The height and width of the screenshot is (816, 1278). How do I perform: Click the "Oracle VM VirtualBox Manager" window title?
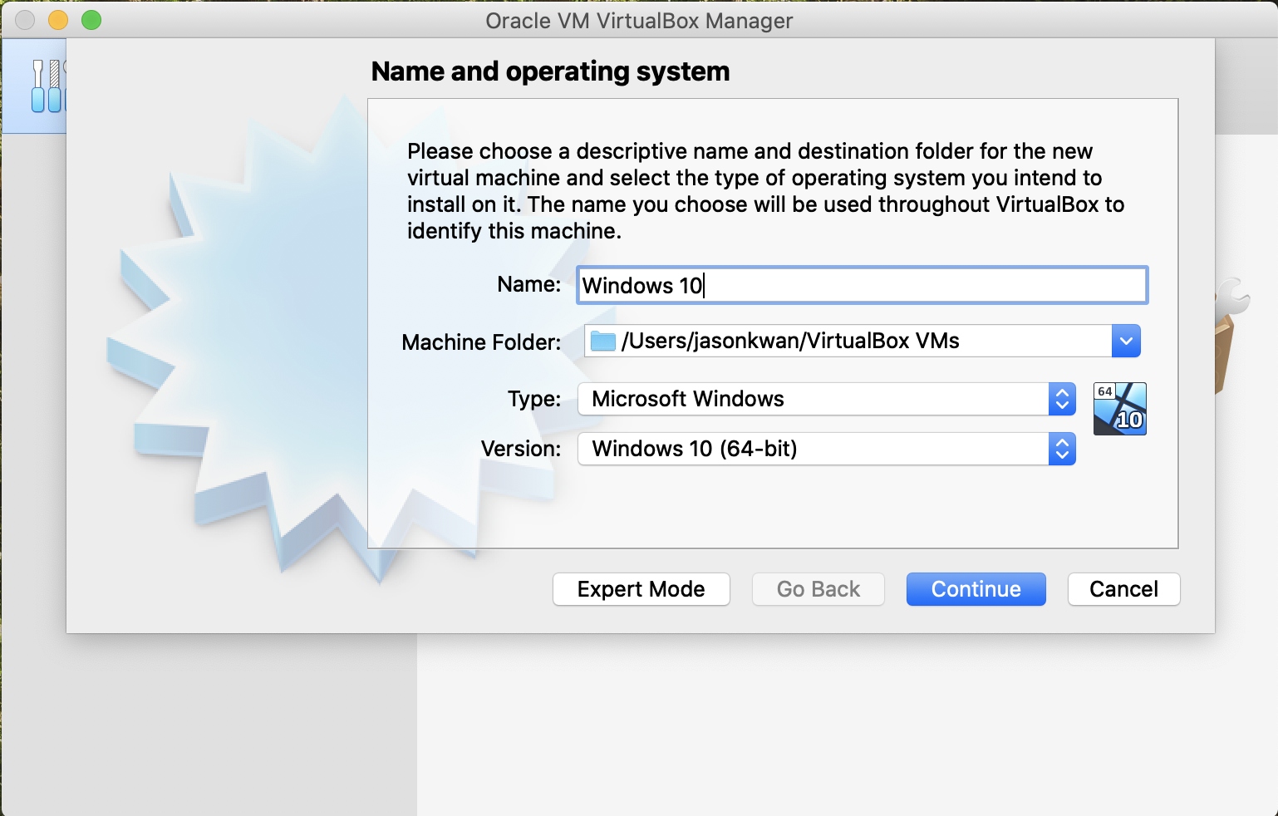pyautogui.click(x=639, y=21)
